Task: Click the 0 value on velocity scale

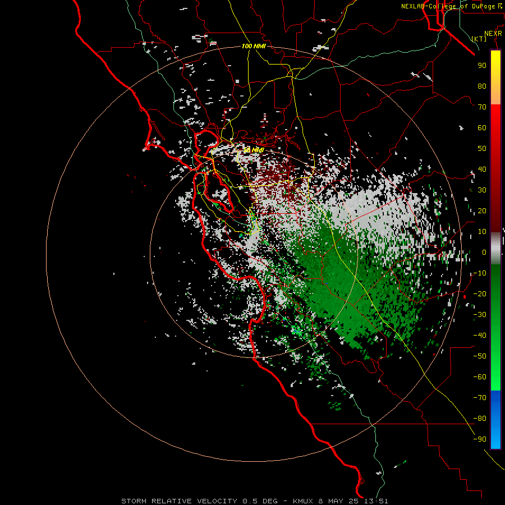Action: click(x=484, y=252)
